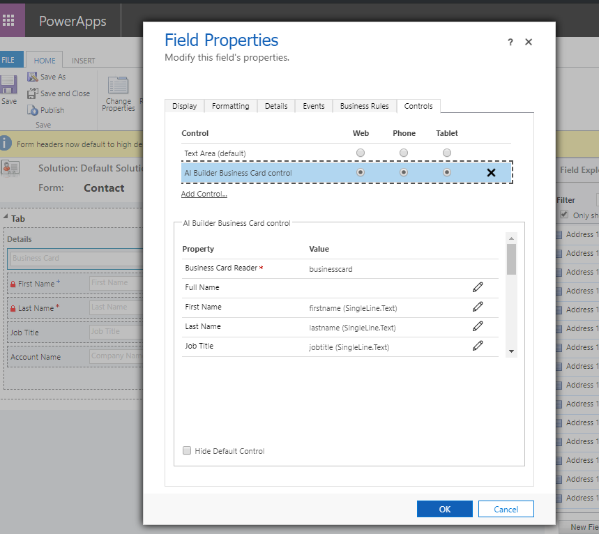Viewport: 599px width, 534px height.
Task: Enable the Hide Default Control checkbox
Action: pos(187,450)
